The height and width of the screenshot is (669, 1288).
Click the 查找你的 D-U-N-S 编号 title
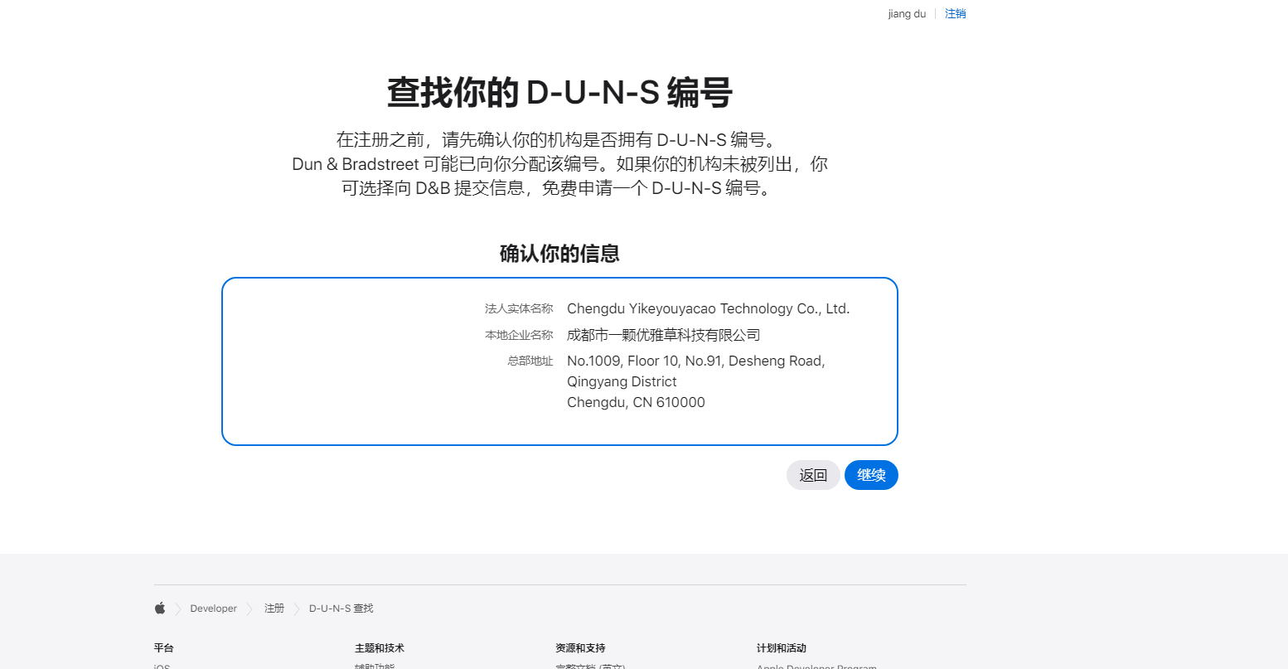pos(559,92)
